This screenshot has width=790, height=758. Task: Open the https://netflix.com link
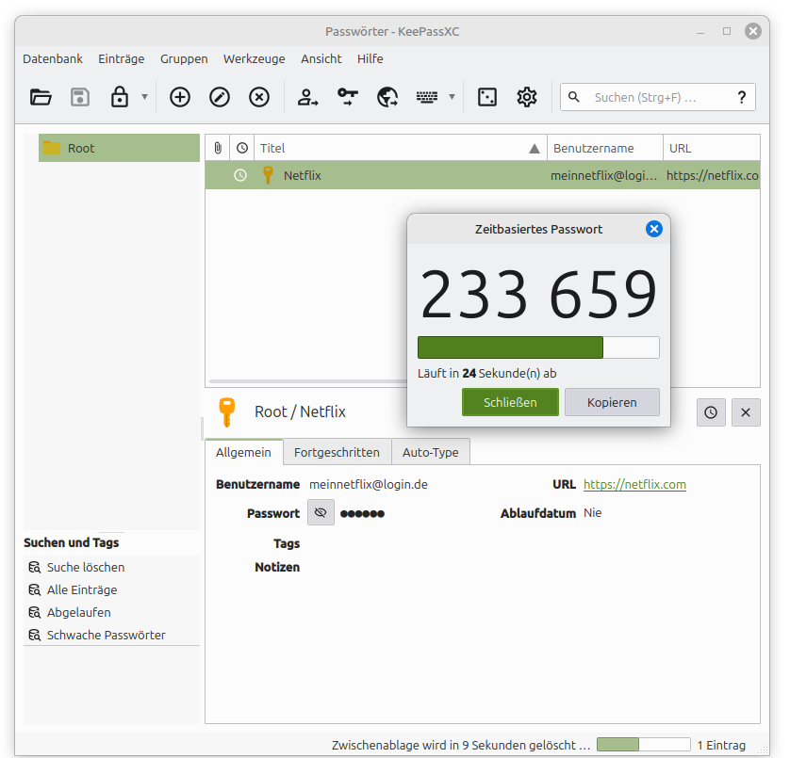coord(634,485)
